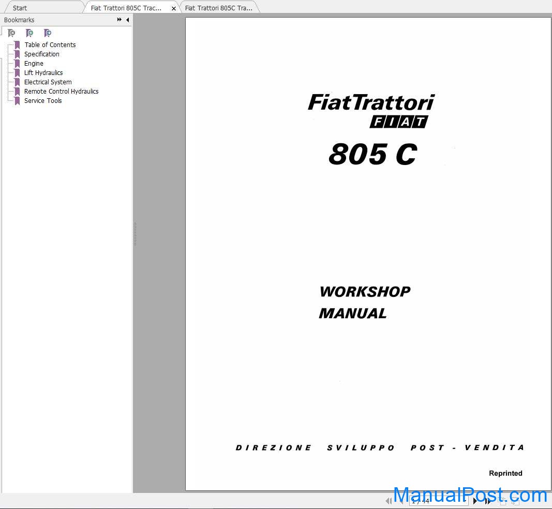Close the active Fiat Trattori 805C tab
The height and width of the screenshot is (509, 552).
coord(173,8)
